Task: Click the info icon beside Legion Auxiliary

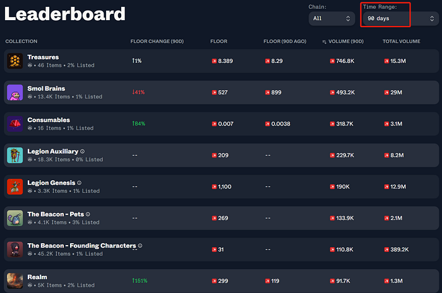Action: [82, 152]
